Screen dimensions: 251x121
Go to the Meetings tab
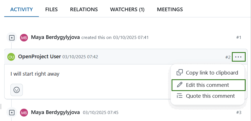[x=170, y=10]
